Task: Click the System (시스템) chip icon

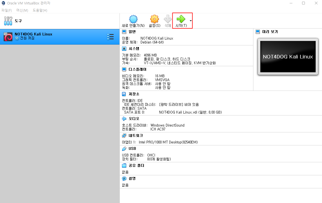Action: click(124, 48)
